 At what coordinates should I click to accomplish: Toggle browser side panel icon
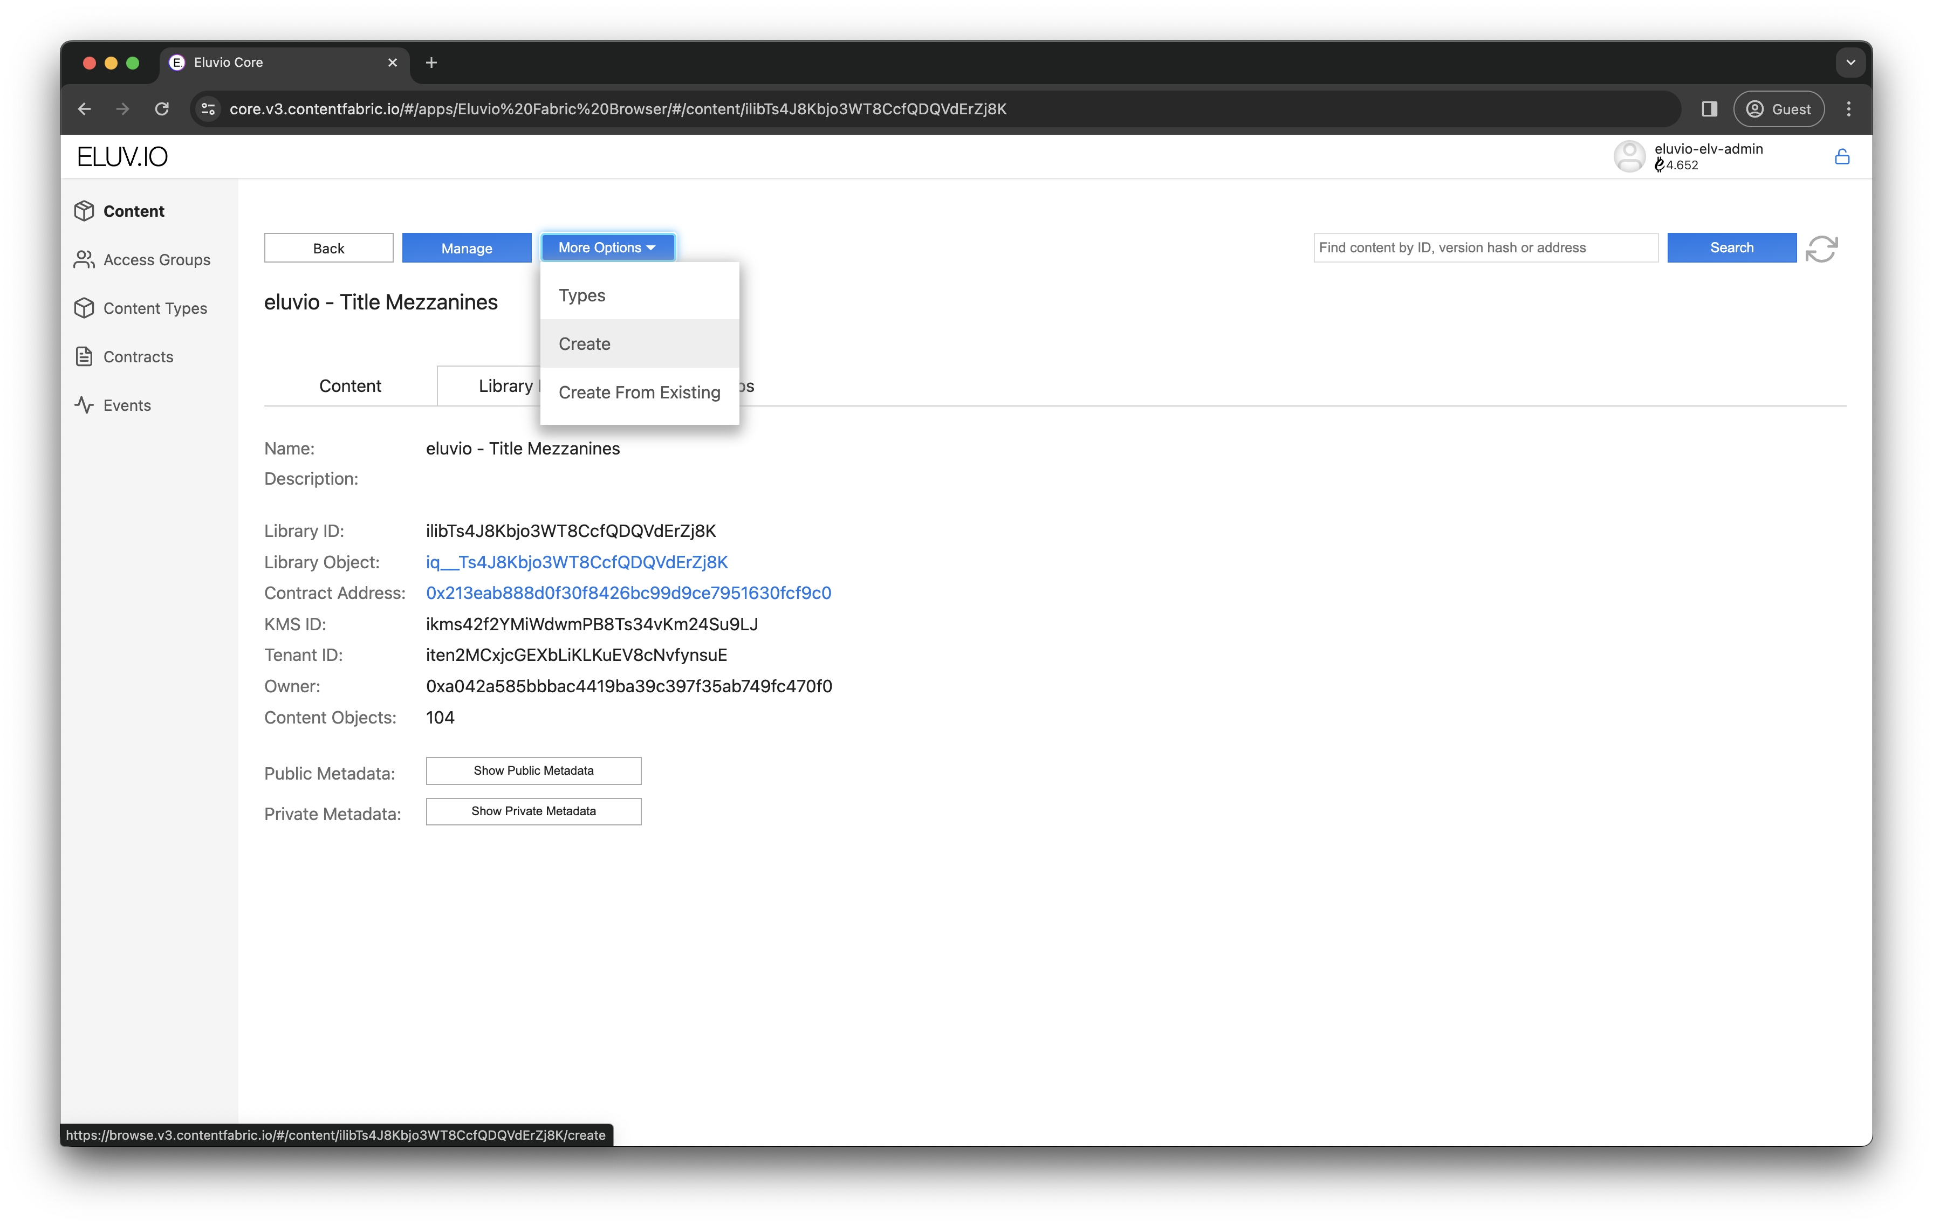pyautogui.click(x=1709, y=108)
